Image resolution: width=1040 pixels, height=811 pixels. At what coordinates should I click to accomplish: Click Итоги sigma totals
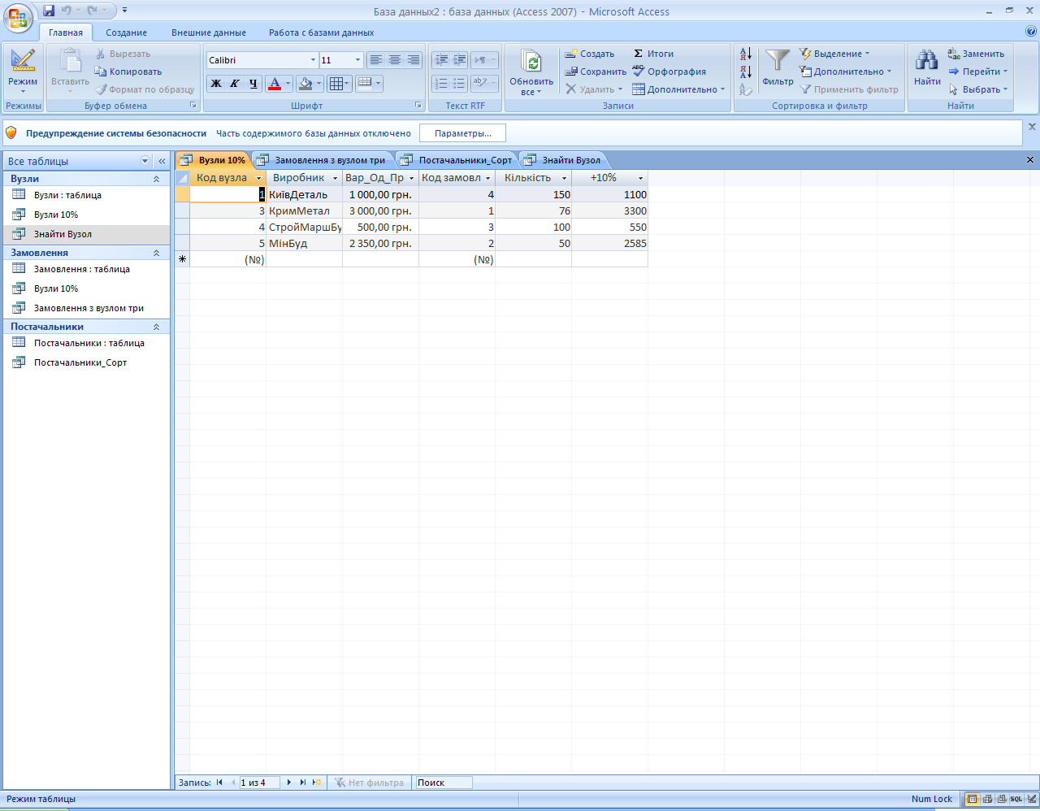[653, 54]
